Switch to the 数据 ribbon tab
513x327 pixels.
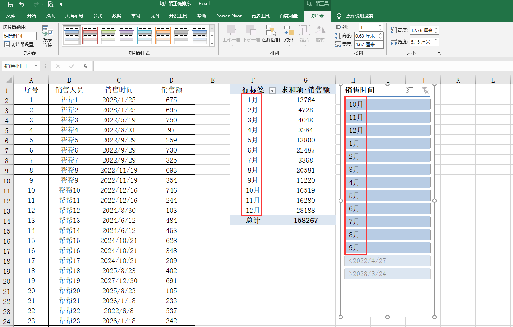(x=117, y=16)
